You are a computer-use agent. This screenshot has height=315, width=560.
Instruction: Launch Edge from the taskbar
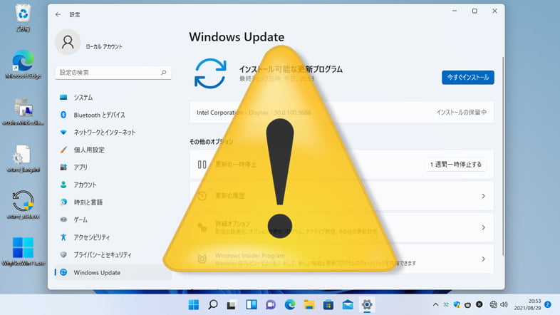(290, 304)
